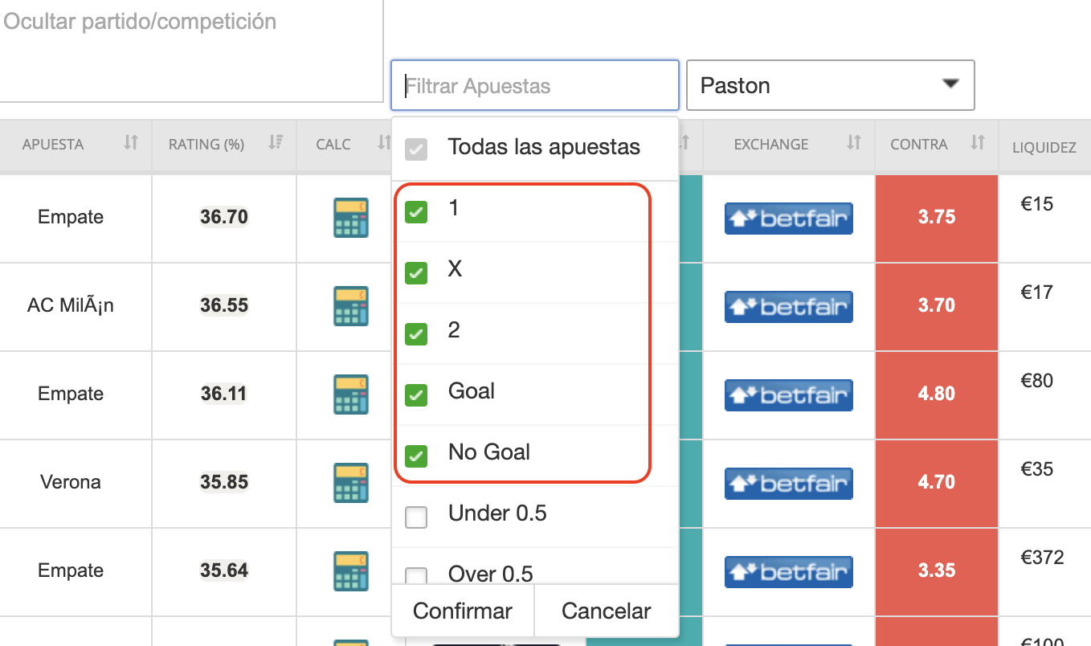Open calculator for Empate 36.70 row

point(350,218)
